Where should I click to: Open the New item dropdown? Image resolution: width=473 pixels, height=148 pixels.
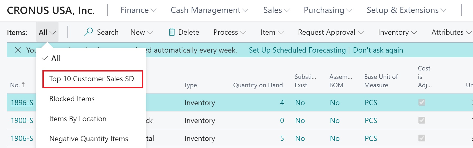142,32
